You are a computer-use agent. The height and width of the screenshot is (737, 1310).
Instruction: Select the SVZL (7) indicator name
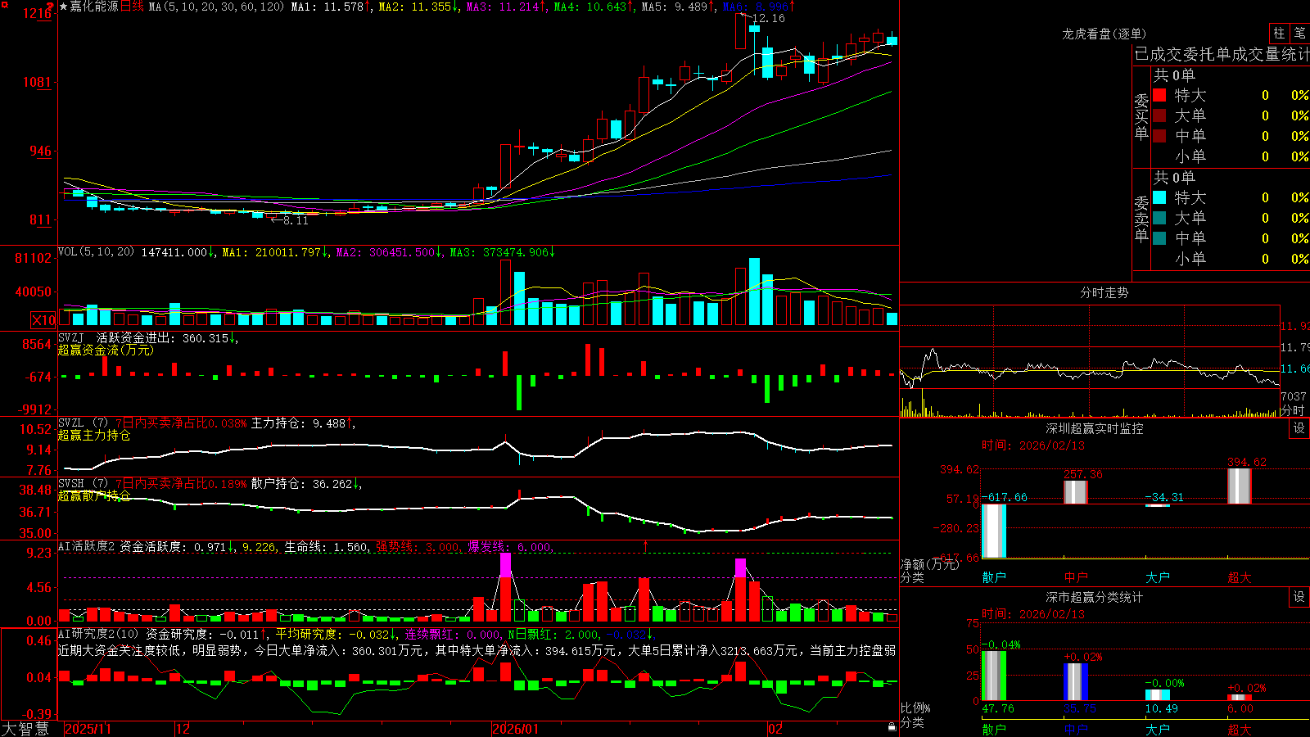point(83,423)
